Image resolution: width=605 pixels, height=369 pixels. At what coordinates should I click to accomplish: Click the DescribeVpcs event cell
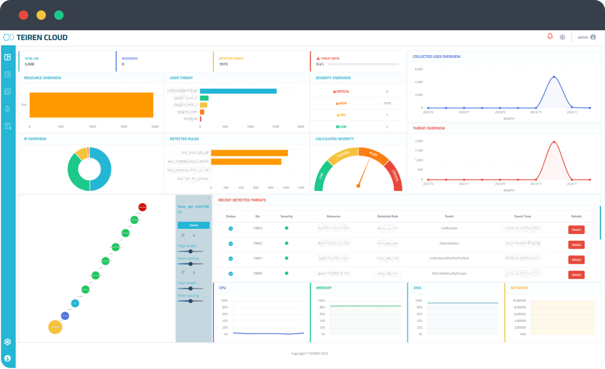449,243
